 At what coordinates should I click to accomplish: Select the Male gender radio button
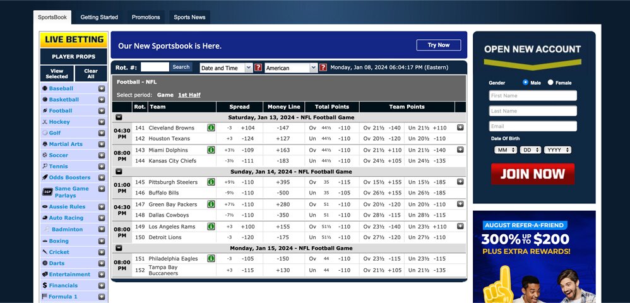click(x=526, y=83)
